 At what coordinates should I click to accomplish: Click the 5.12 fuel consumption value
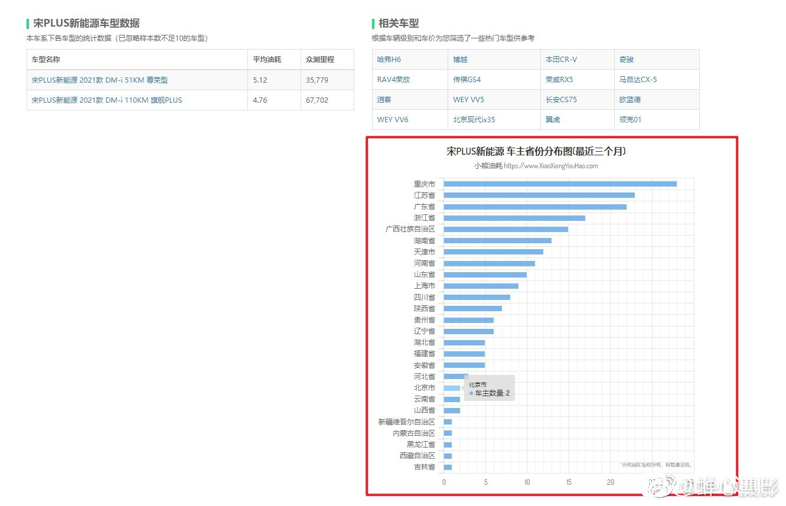[260, 80]
